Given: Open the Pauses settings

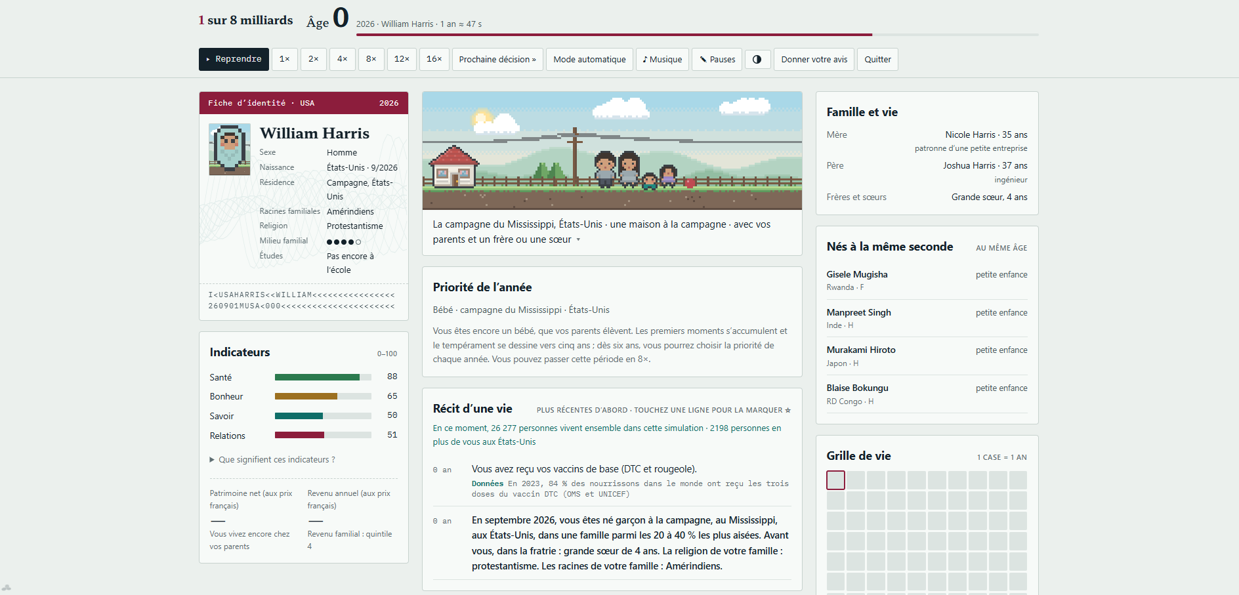Looking at the screenshot, I should pyautogui.click(x=717, y=59).
